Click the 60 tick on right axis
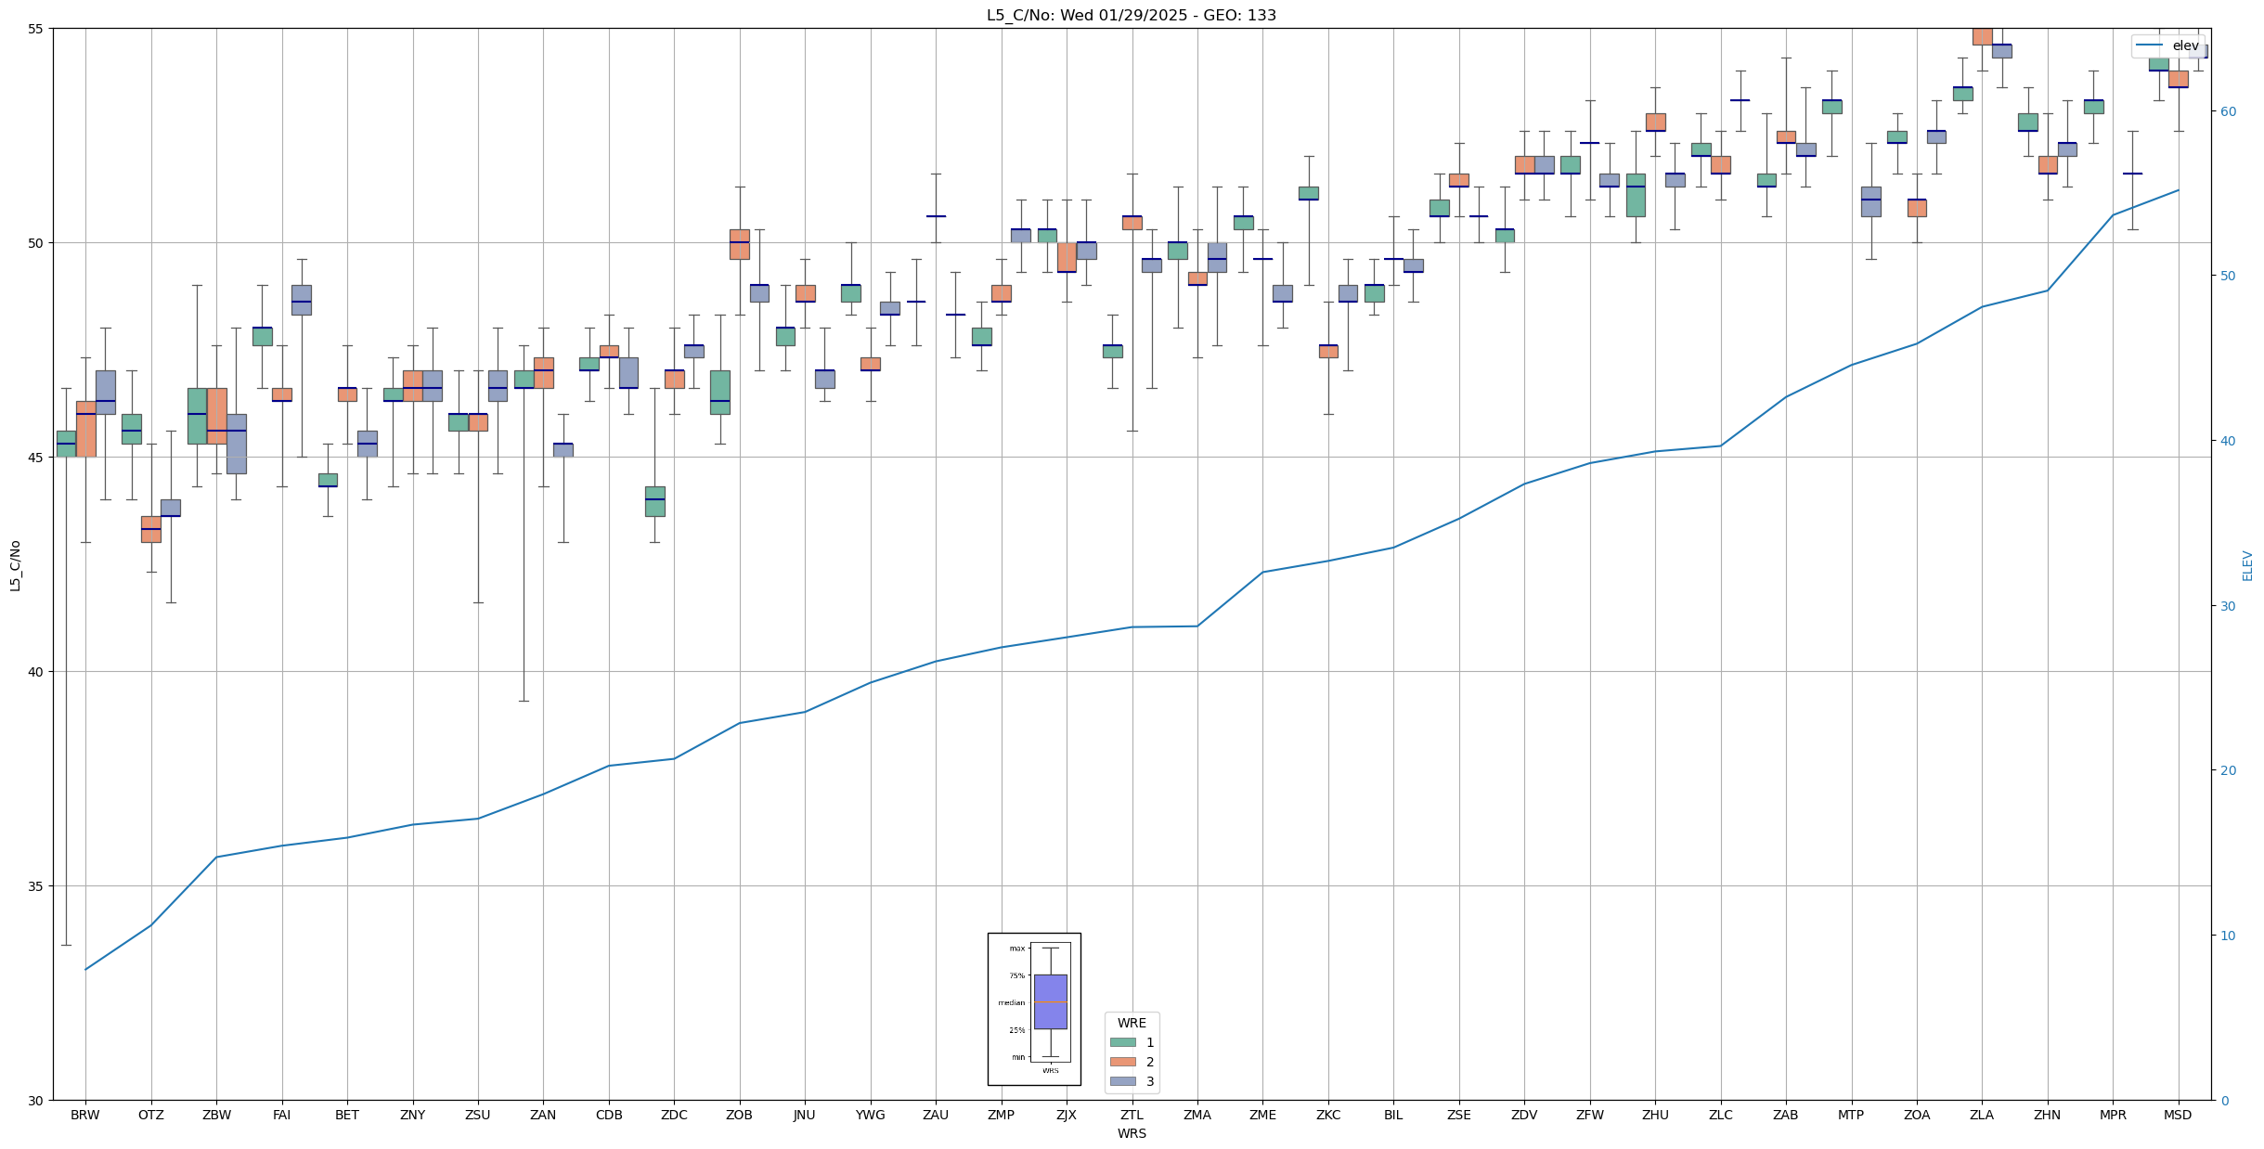This screenshot has width=2264, height=1149. click(x=2227, y=111)
